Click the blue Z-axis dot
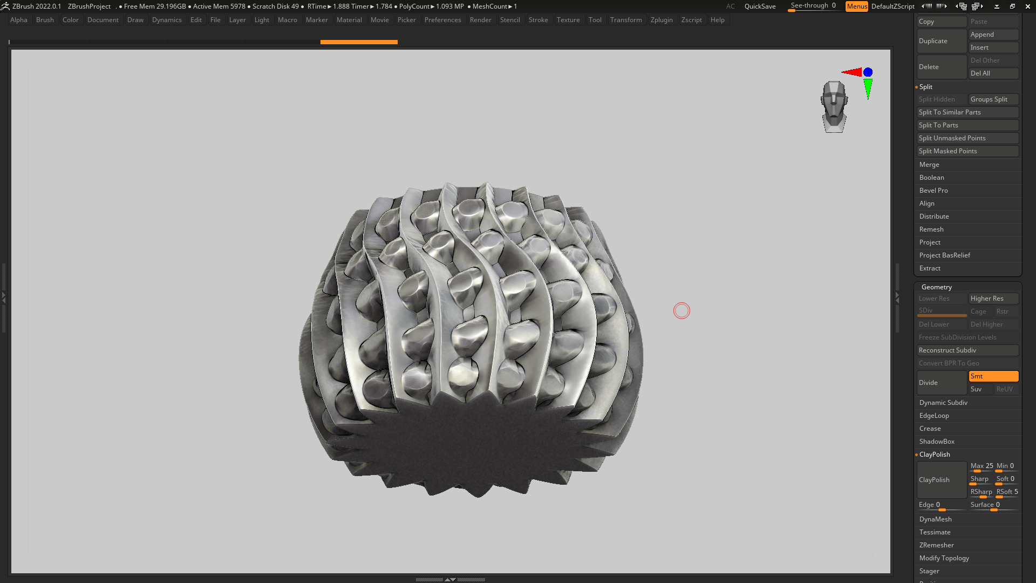 [x=868, y=72]
